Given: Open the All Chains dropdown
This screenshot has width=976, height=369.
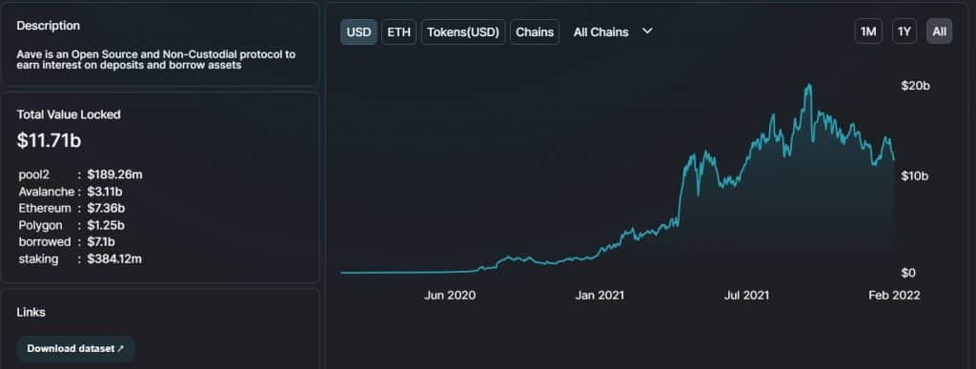Looking at the screenshot, I should point(613,32).
